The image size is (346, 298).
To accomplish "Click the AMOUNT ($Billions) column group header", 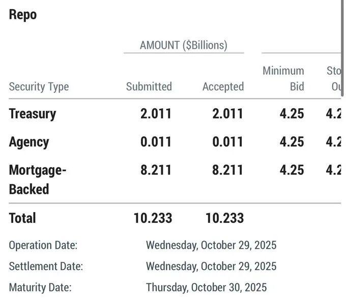I will [183, 45].
